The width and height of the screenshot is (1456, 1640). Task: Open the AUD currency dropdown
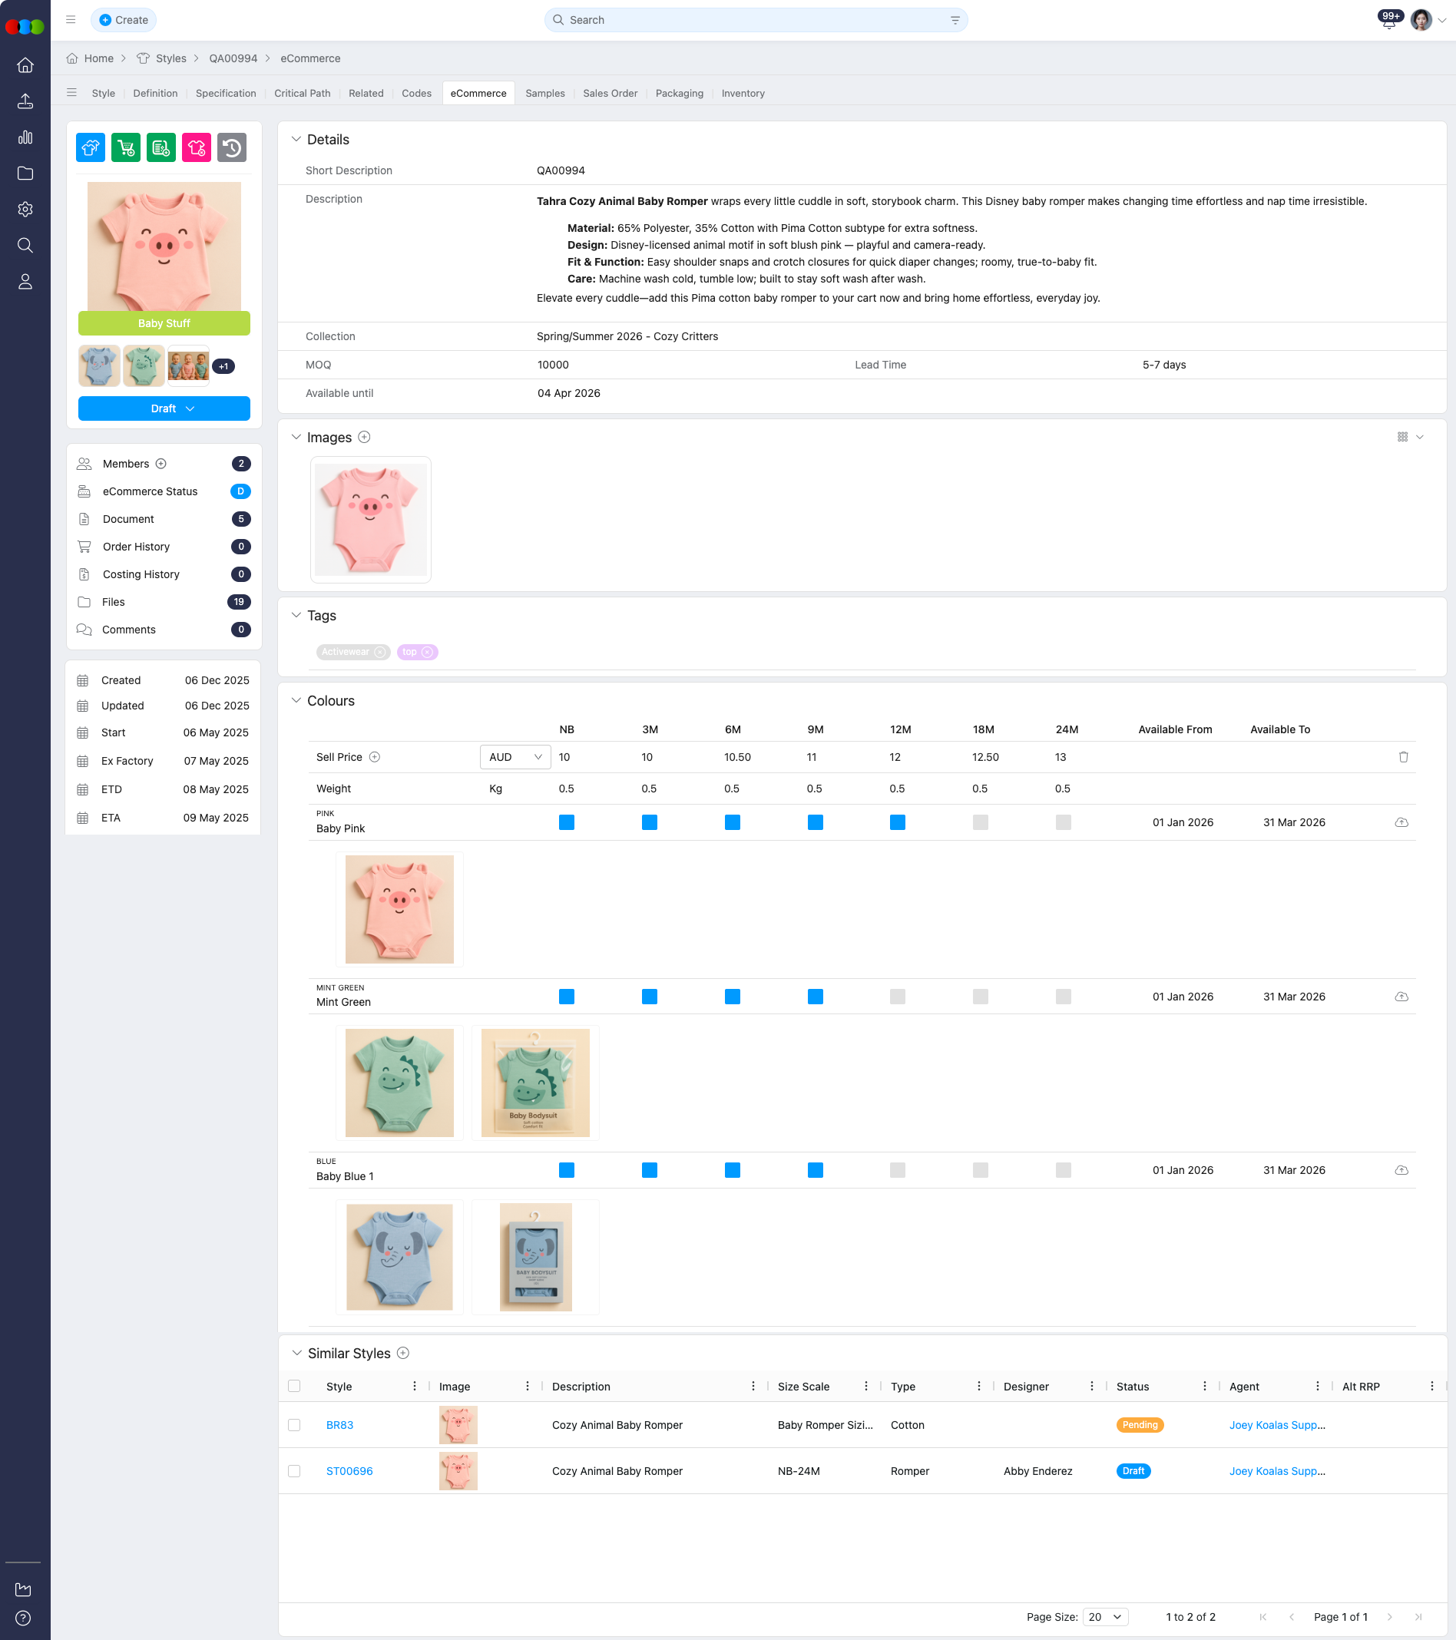[x=515, y=756]
